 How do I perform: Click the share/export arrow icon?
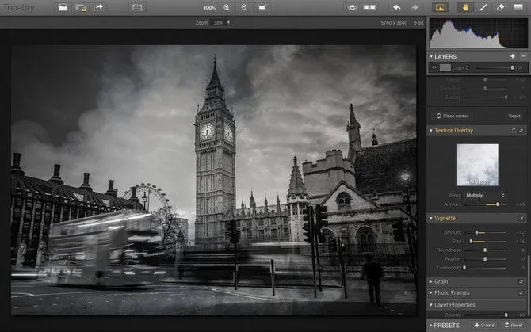[x=98, y=7]
